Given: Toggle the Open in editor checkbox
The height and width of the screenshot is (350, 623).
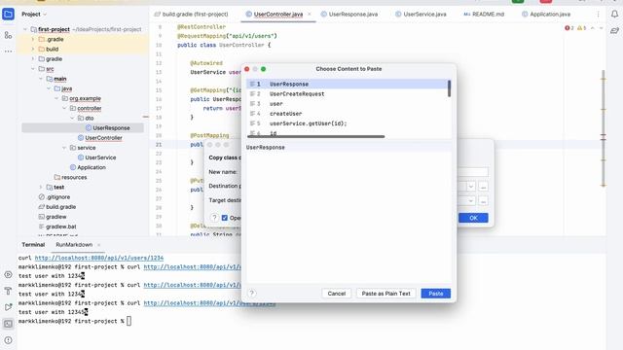Looking at the screenshot, I should (x=225, y=218).
